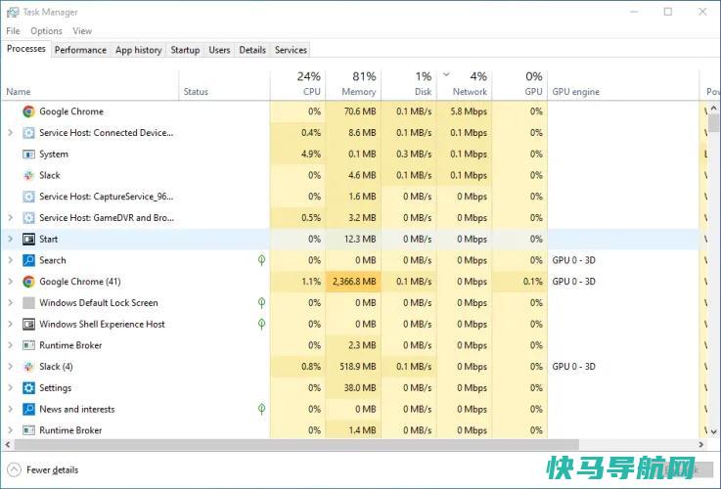
Task: Sort by Memory column header
Action: click(353, 85)
